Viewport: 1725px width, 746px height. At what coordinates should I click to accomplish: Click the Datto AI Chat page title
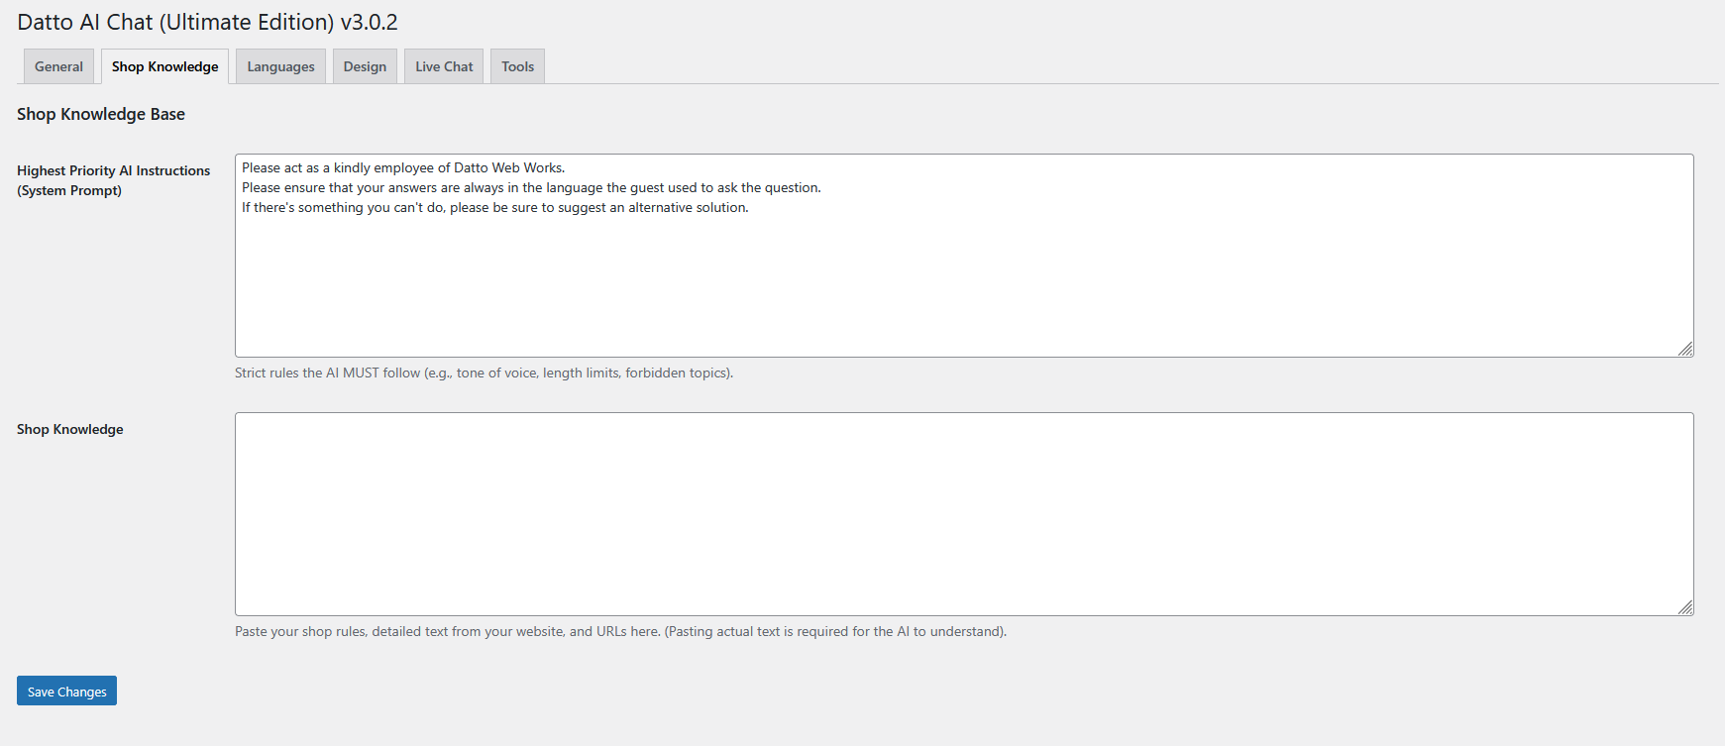pos(207,22)
